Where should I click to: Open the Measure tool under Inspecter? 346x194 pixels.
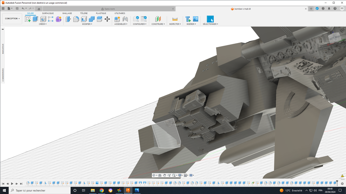175,19
